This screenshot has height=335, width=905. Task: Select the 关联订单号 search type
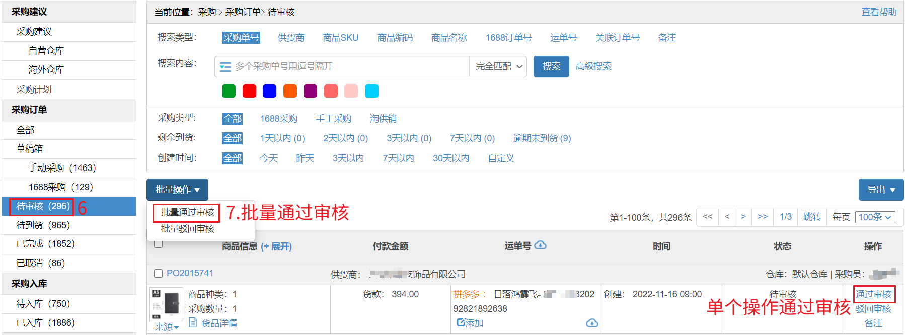pyautogui.click(x=618, y=38)
